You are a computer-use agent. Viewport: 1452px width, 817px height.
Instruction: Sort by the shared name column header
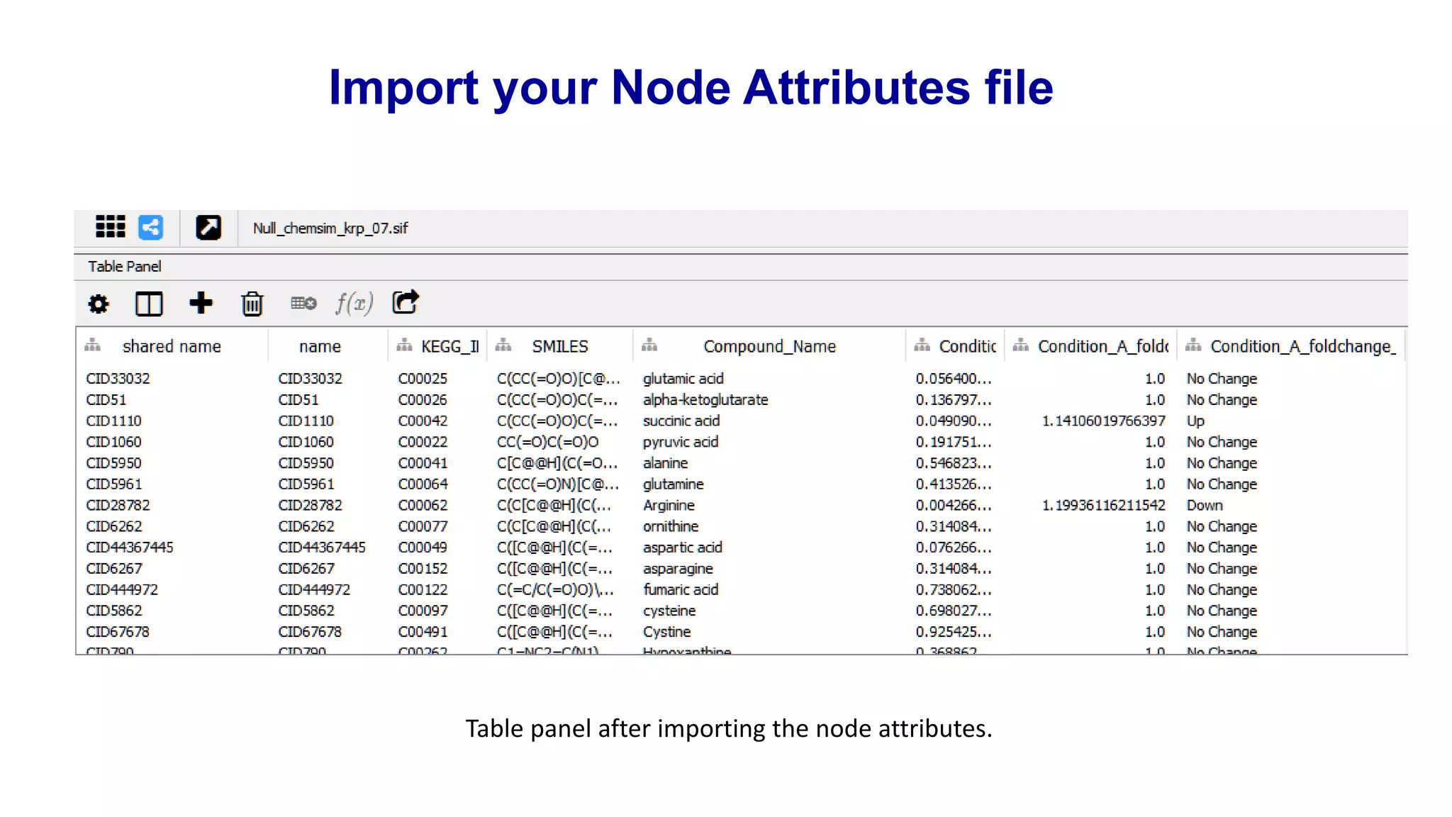pos(172,347)
